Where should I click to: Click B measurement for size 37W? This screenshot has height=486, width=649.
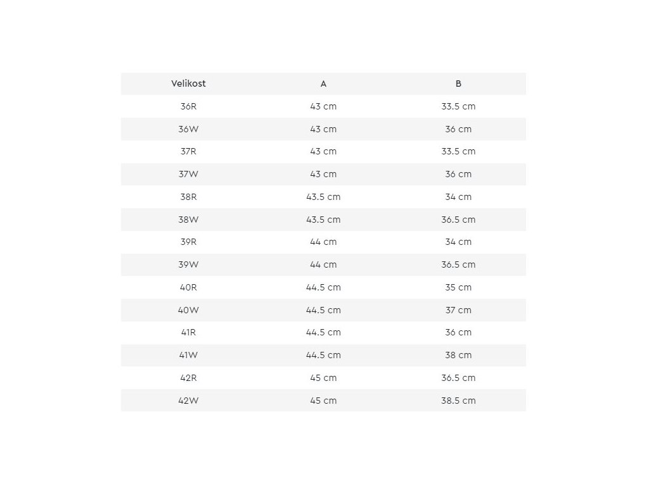pos(458,174)
